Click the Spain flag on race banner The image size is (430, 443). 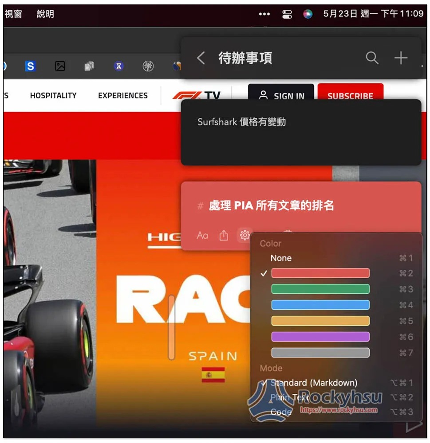click(x=213, y=375)
